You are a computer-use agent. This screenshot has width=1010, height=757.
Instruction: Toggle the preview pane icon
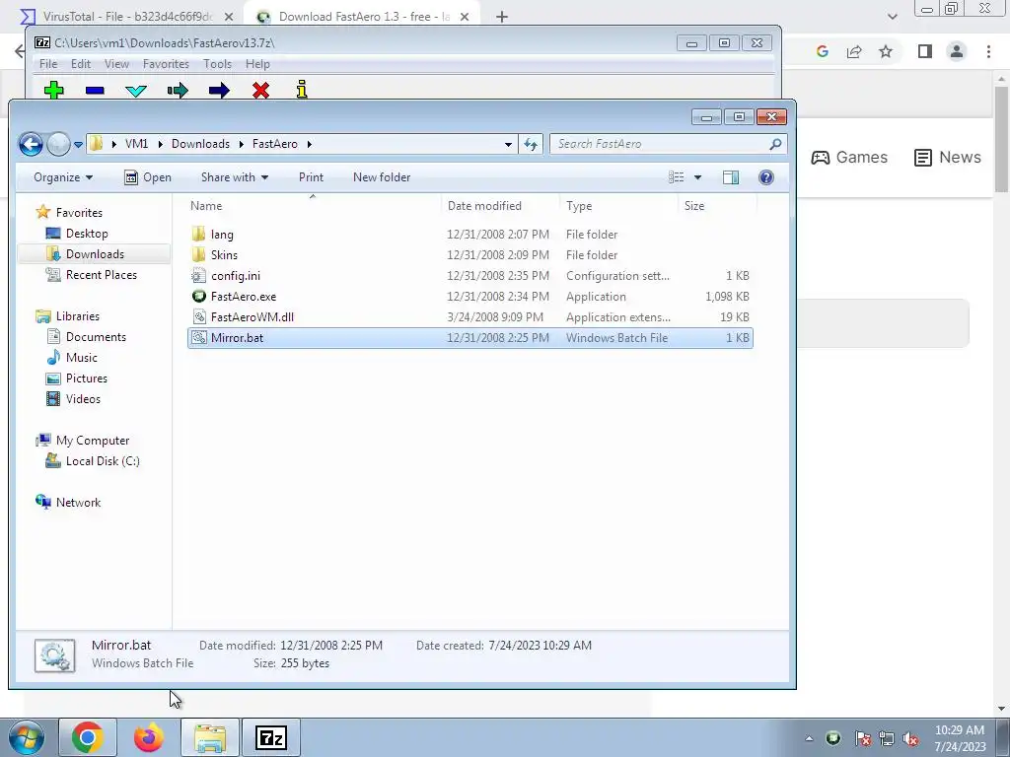[x=731, y=177]
